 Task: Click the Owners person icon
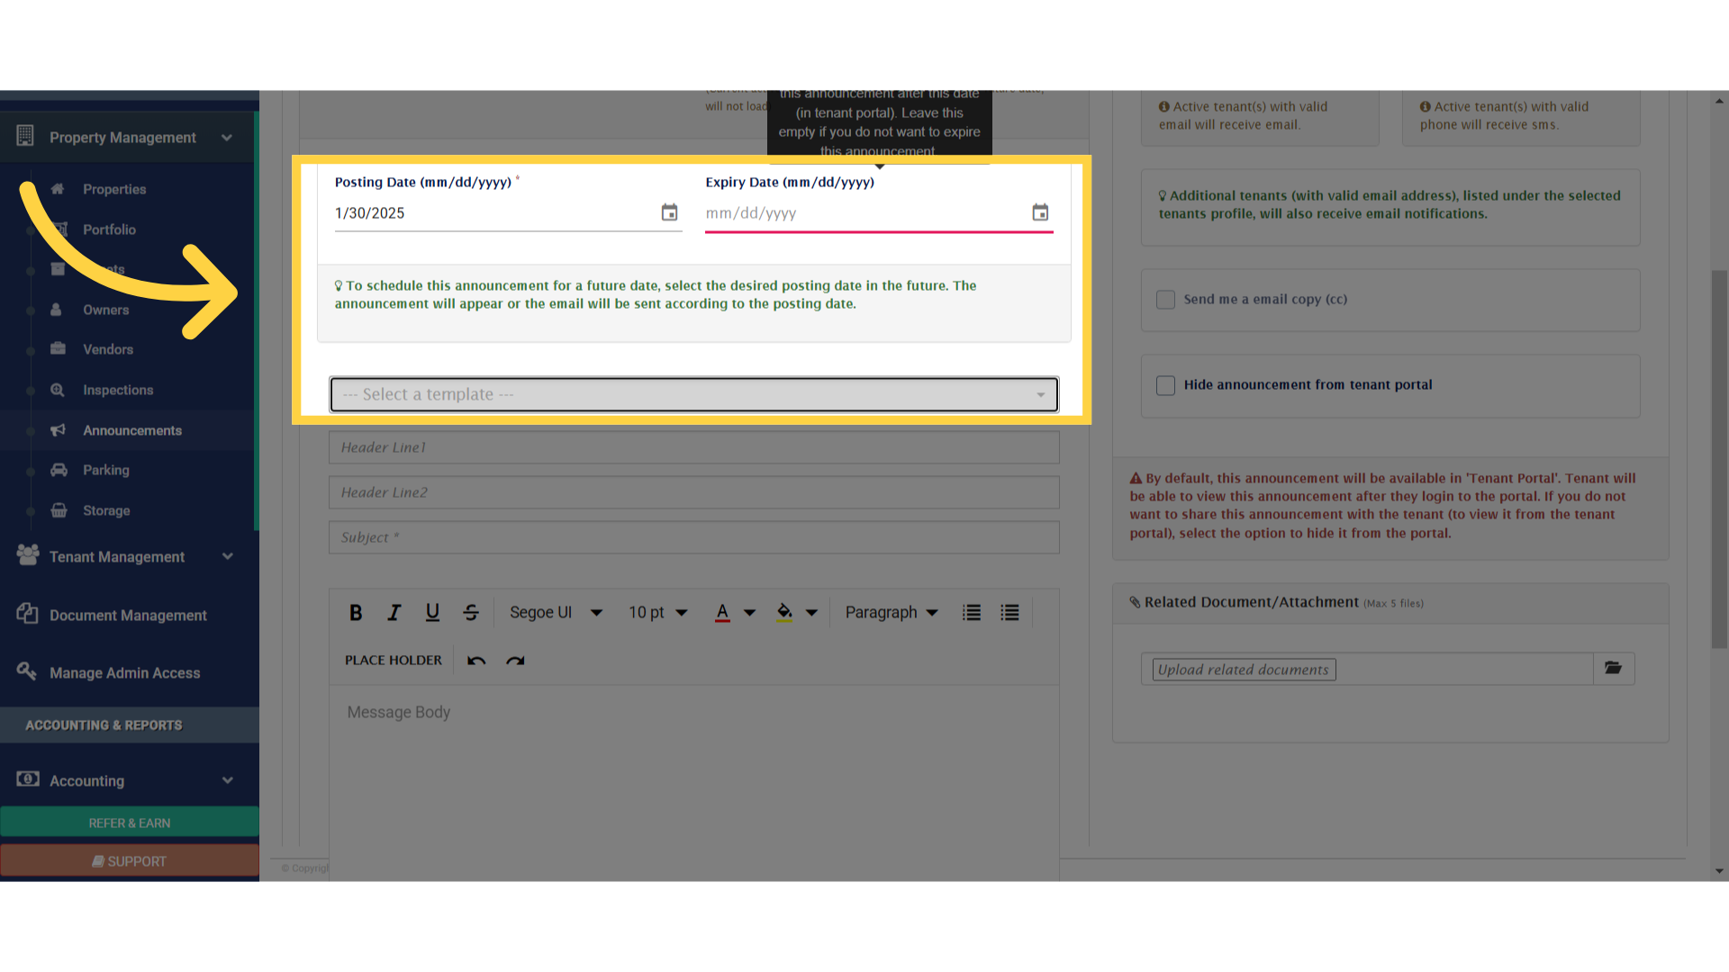(x=57, y=310)
